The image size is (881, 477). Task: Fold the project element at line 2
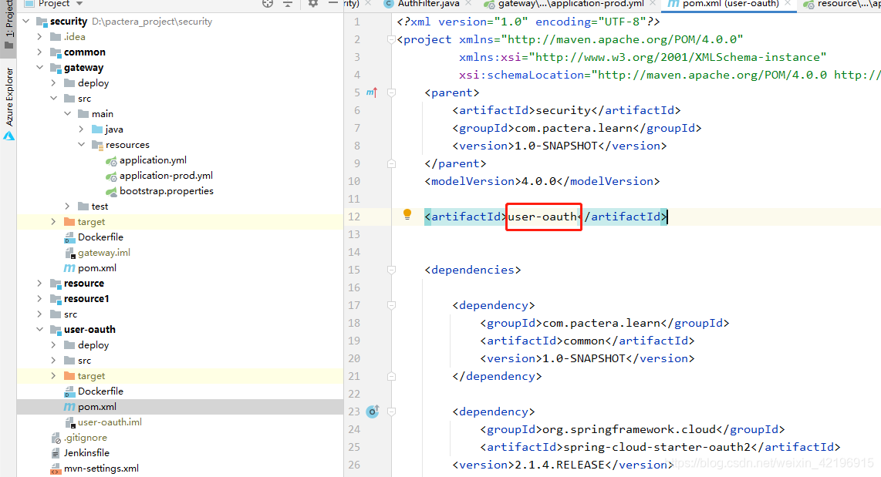(392, 39)
